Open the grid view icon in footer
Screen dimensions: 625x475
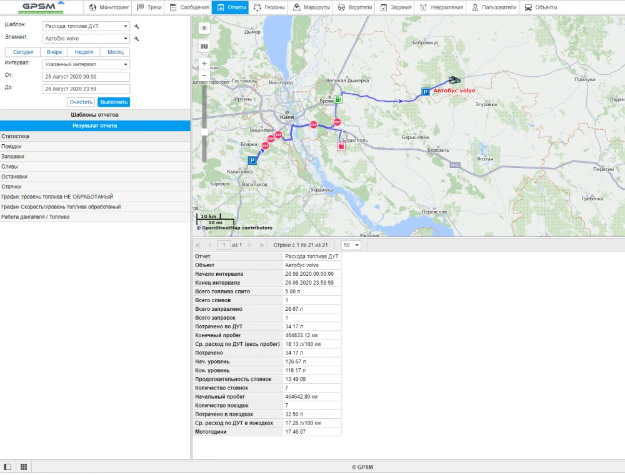tap(24, 467)
